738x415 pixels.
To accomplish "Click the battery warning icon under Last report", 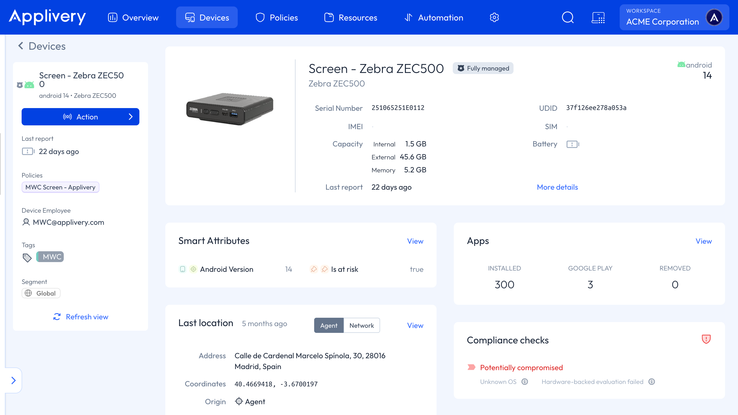I will [x=28, y=151].
